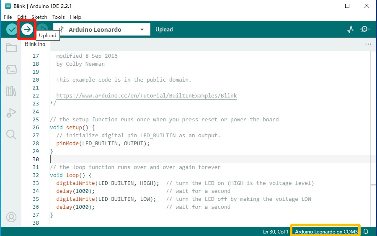Open the Arduino Leonardo board selector dropdown
Image resolution: width=377 pixels, height=236 pixels.
click(102, 30)
